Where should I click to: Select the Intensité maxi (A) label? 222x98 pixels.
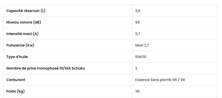pyautogui.click(x=22, y=34)
